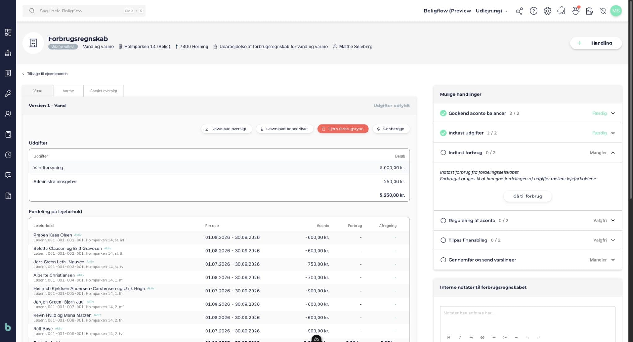633x342 pixels.
Task: Click the support agent icon with red dot
Action: [x=576, y=11]
